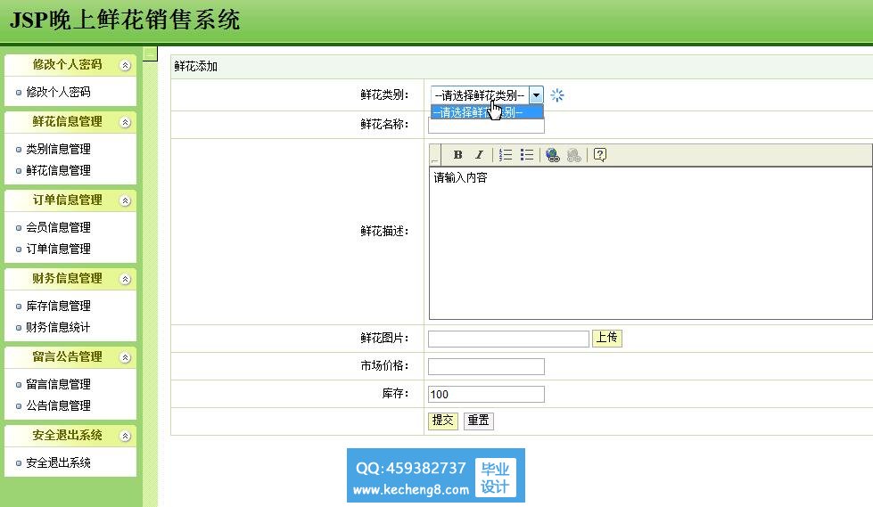873x507 pixels.
Task: Open 库存信息管理 page
Action: 58,307
